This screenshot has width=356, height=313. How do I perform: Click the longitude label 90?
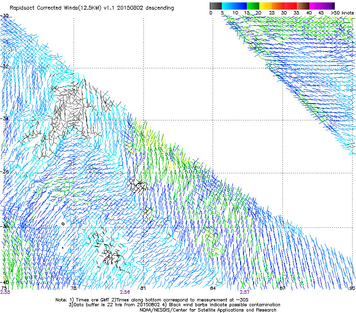tap(352, 288)
